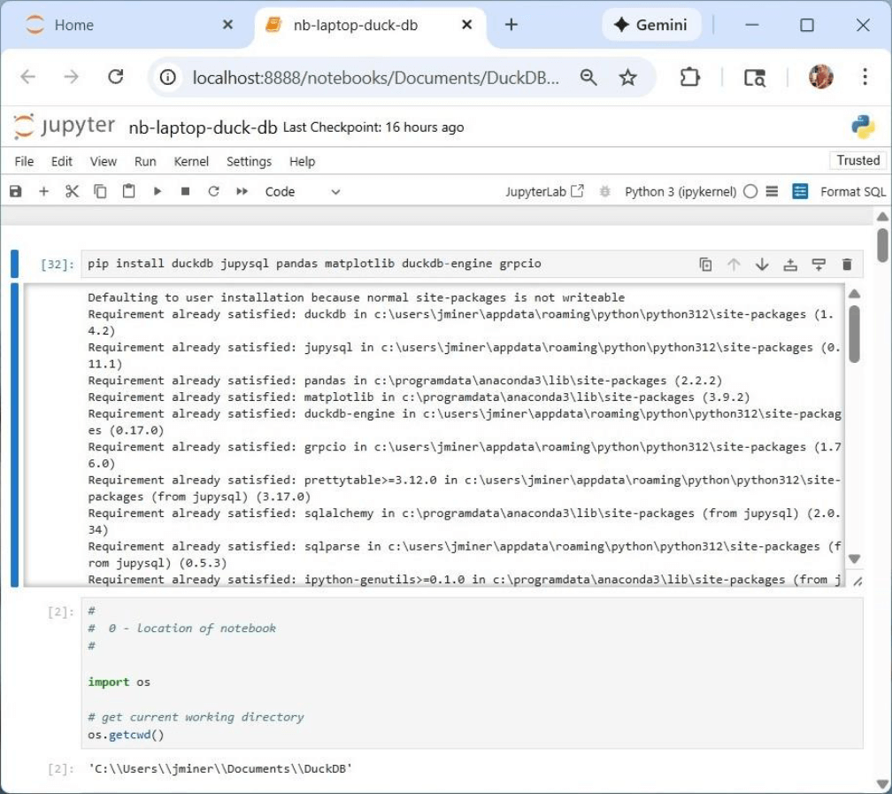Insert a cell above cell 32
This screenshot has width=892, height=794.
tap(790, 264)
